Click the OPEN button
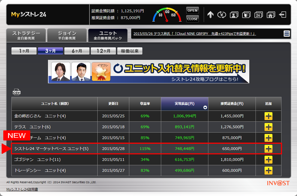The height and width of the screenshot is (196, 297). [193, 10]
